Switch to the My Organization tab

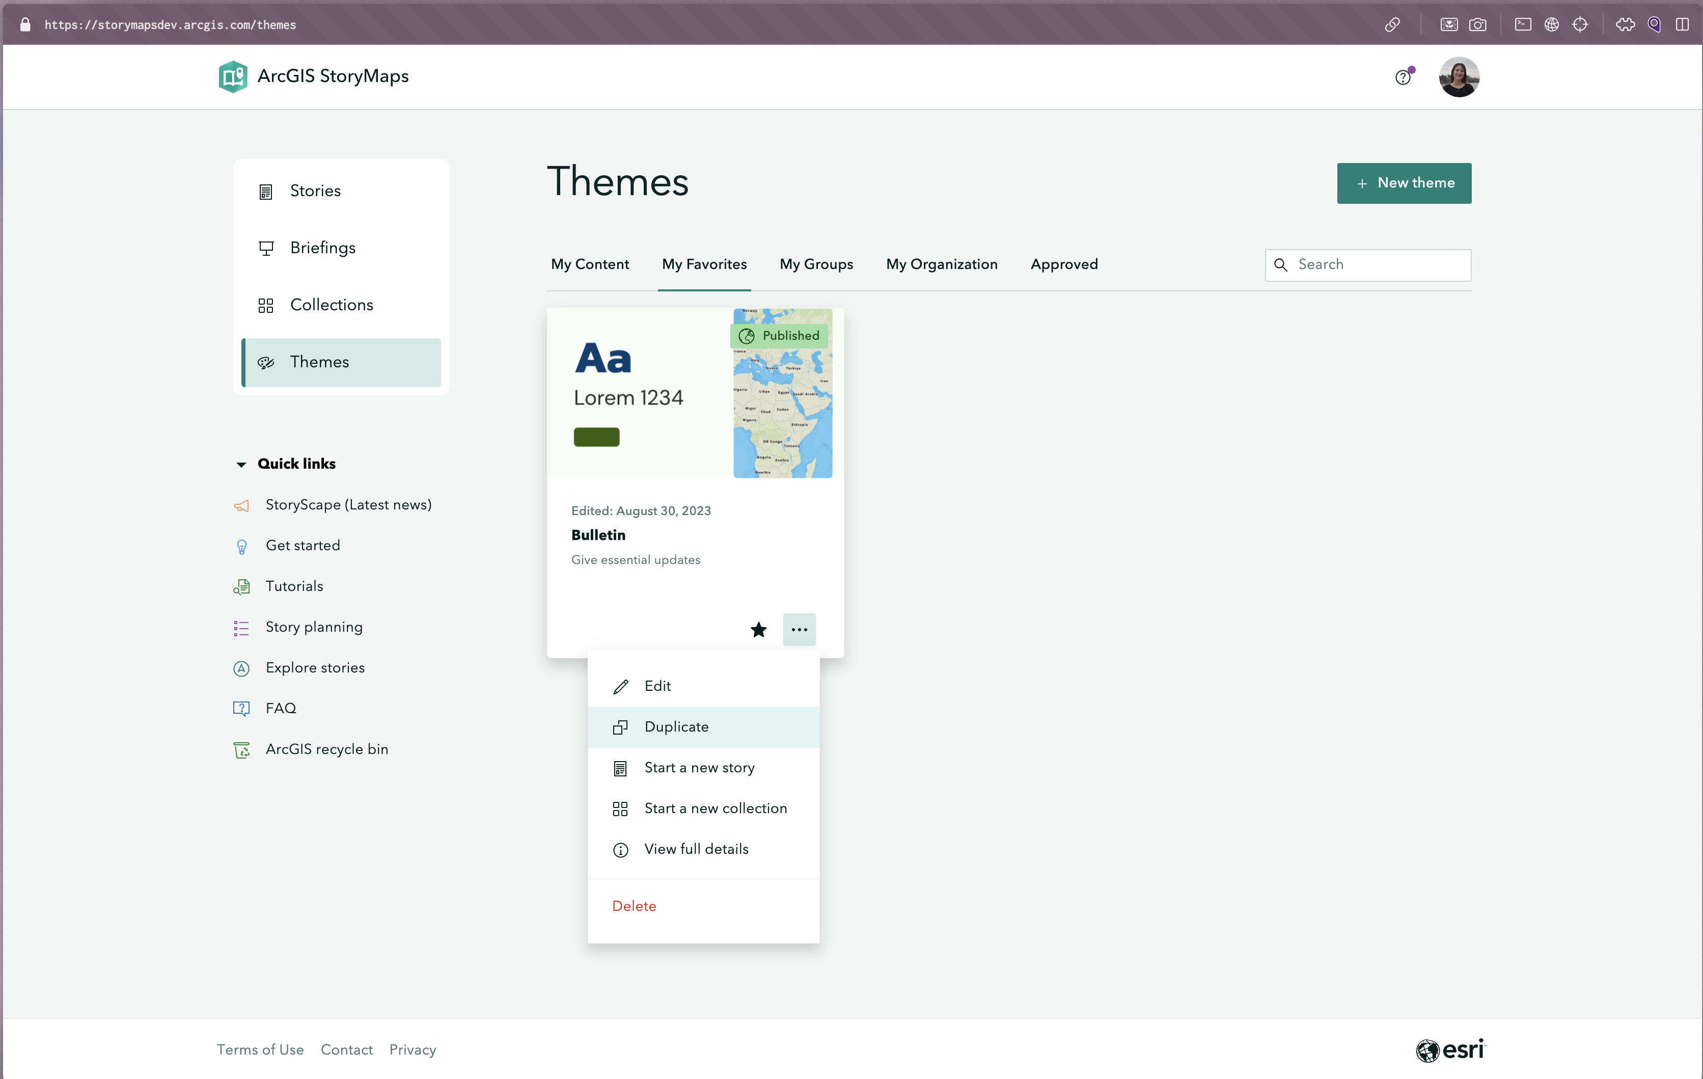click(941, 264)
